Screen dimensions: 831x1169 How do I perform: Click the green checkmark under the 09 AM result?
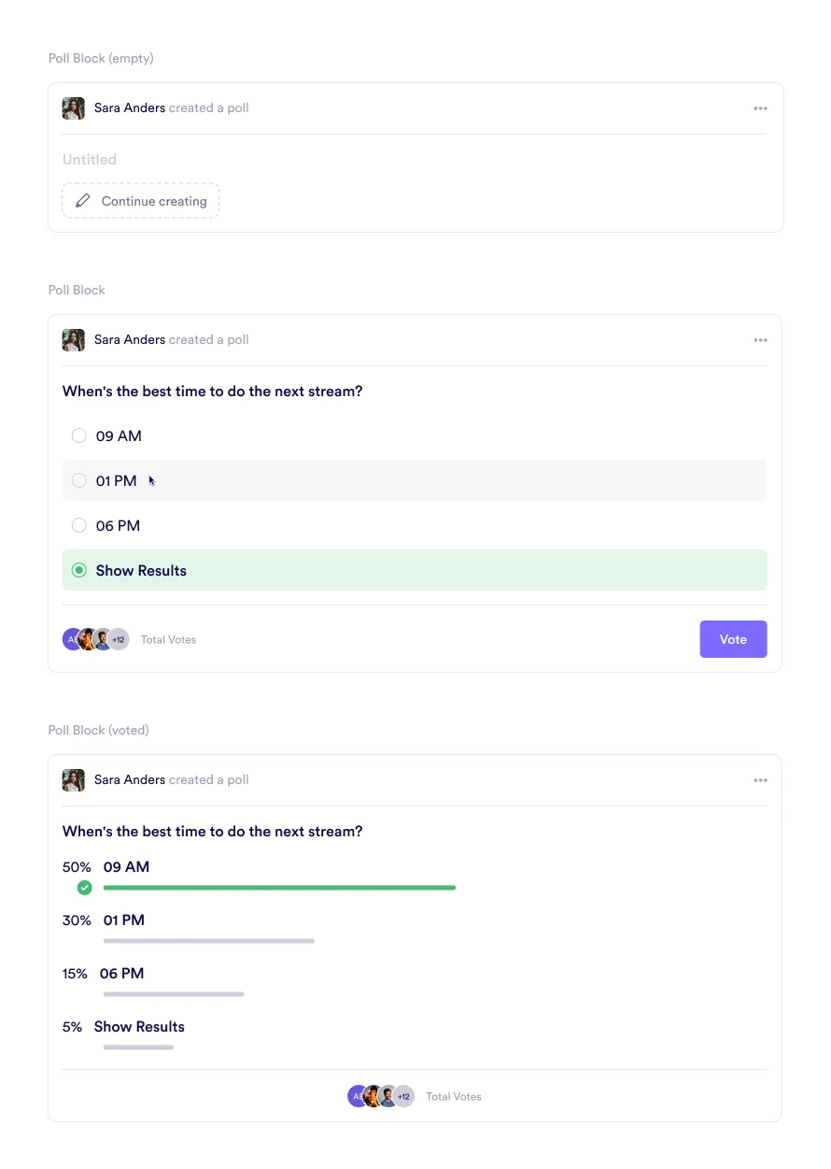coord(84,888)
